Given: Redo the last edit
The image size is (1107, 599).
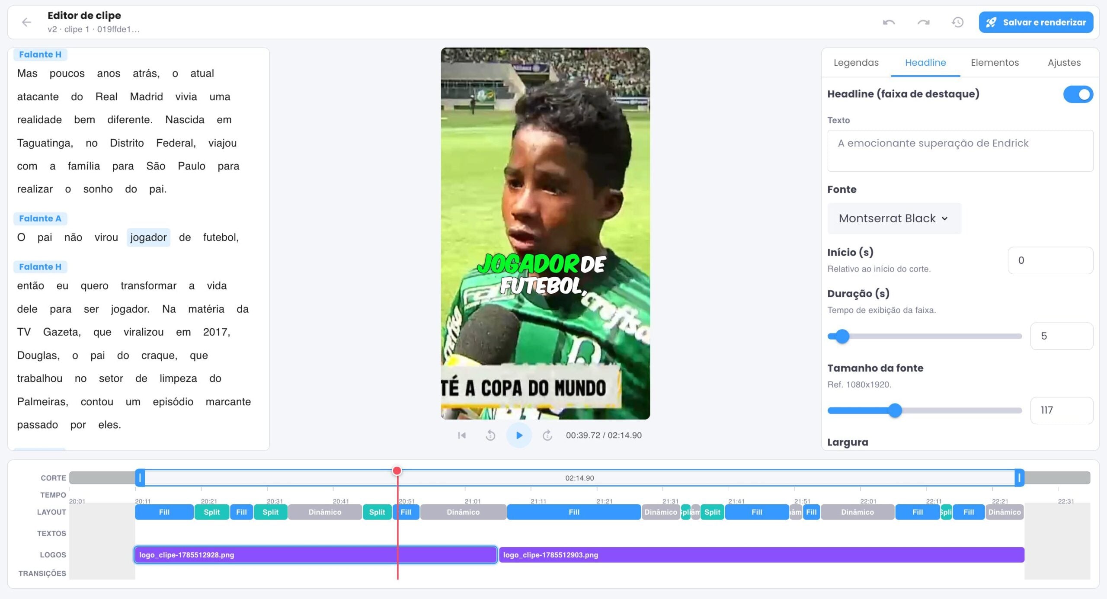Looking at the screenshot, I should 923,22.
